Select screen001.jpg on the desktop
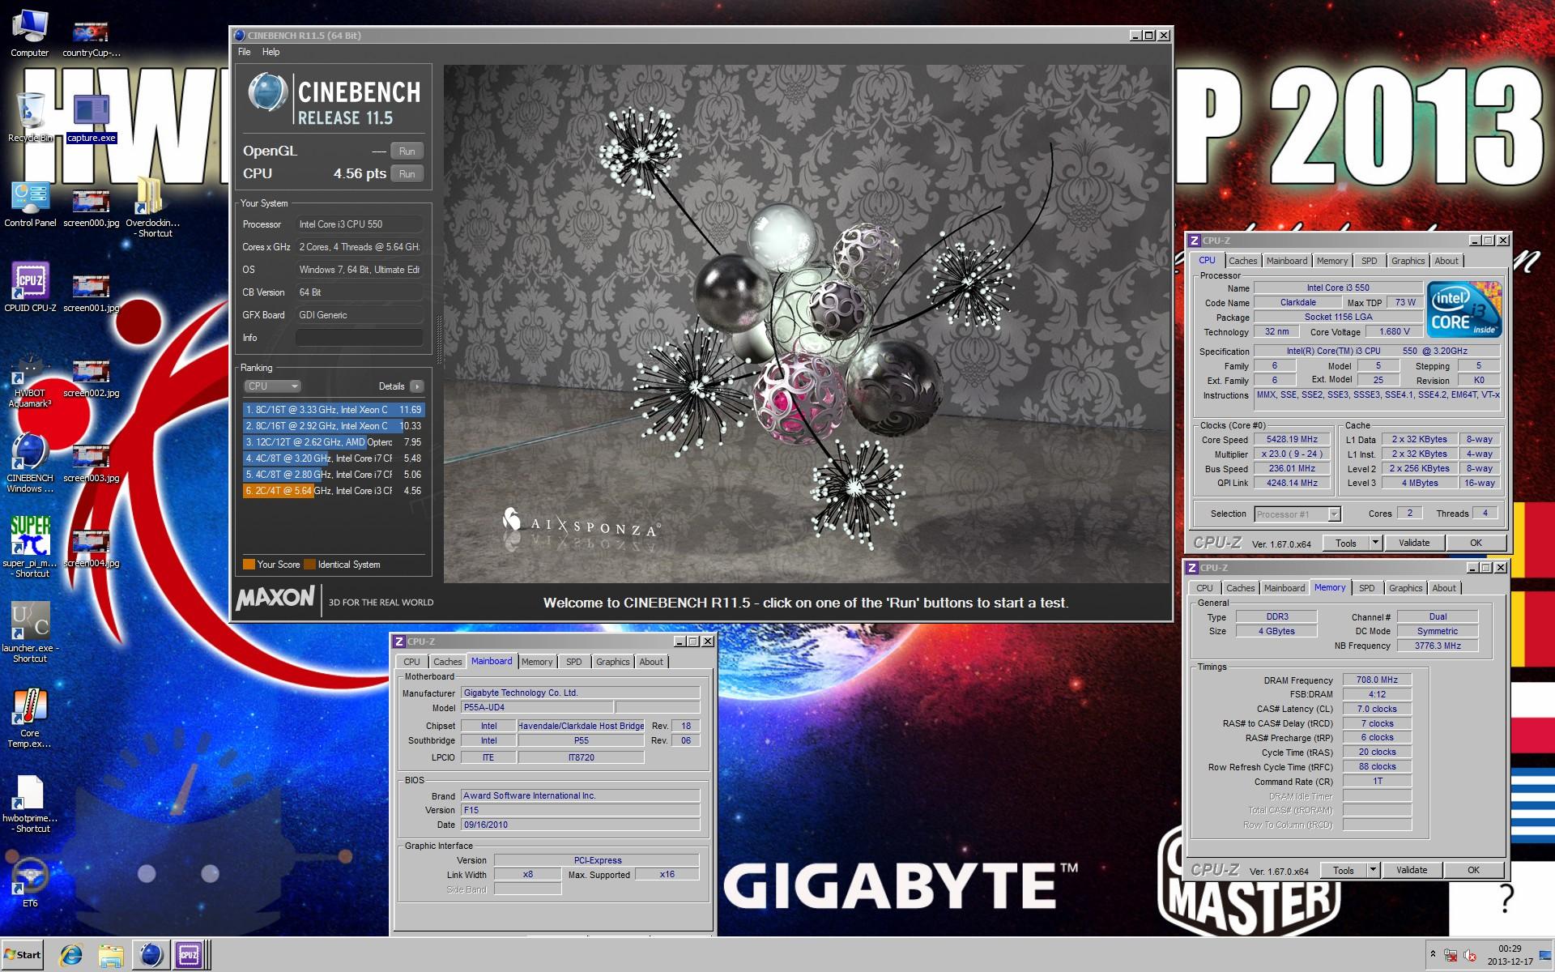 pos(91,293)
